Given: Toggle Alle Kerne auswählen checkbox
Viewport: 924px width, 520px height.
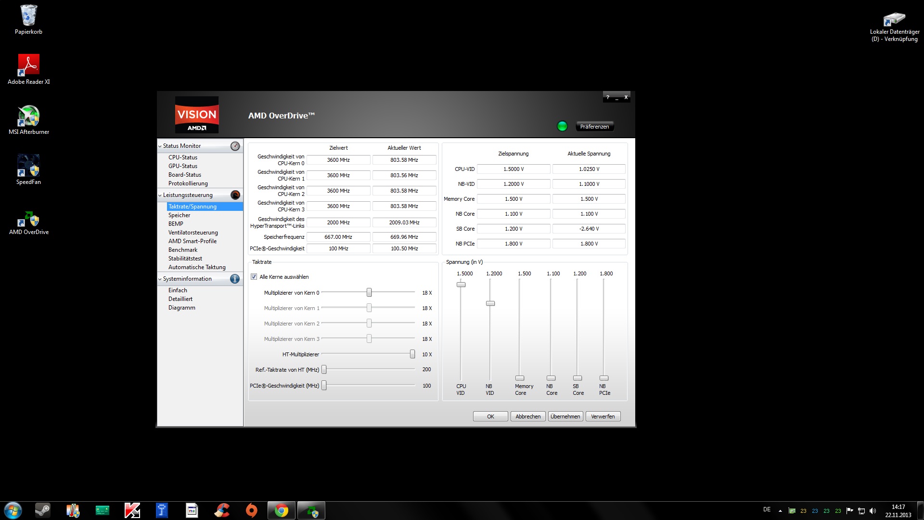Looking at the screenshot, I should click(x=254, y=277).
